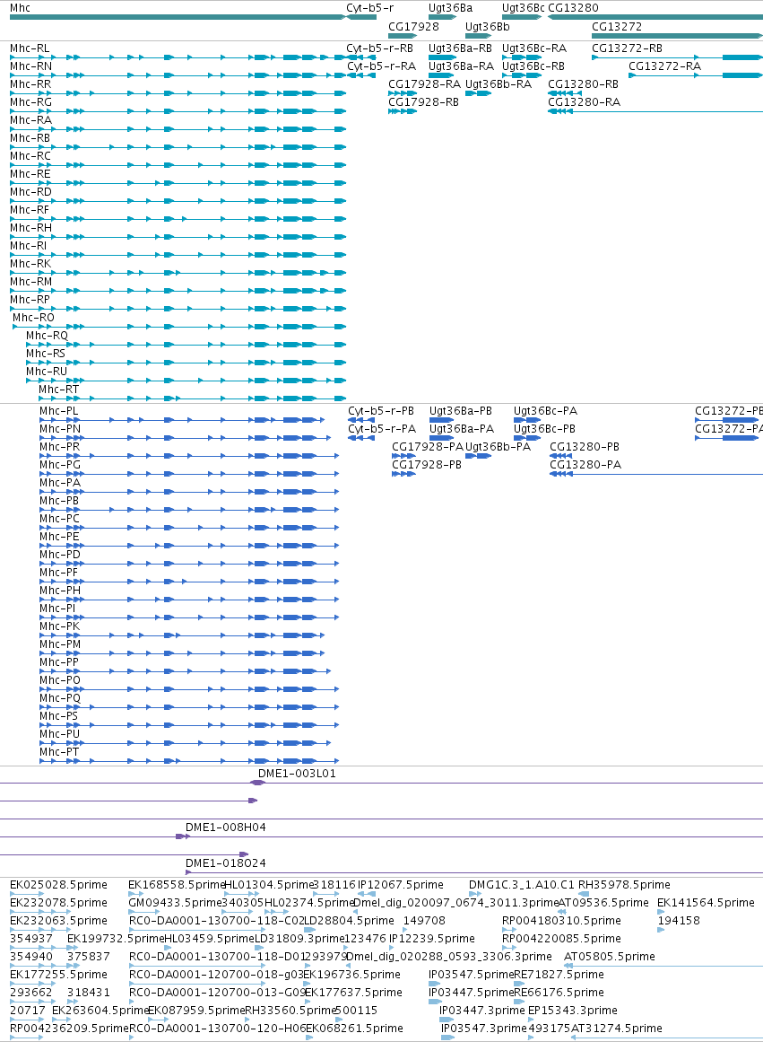Click clone label DME1-008H04
Viewport: 763px width, 1042px height.
pyautogui.click(x=226, y=828)
